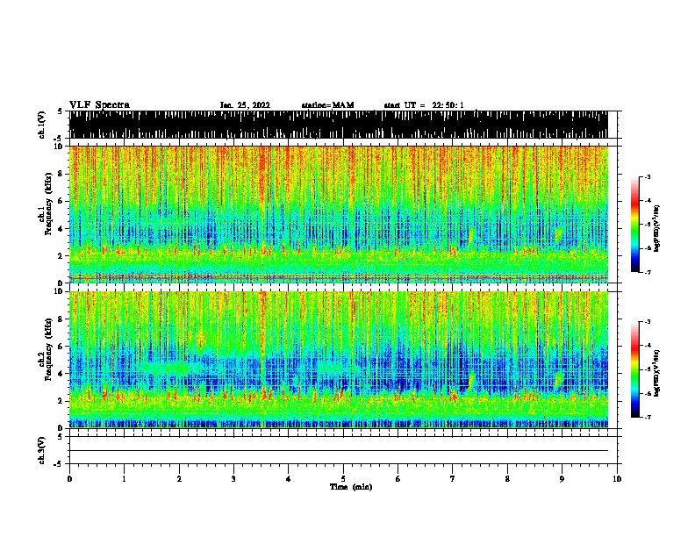Click the ch.2 "Frequency (kHz)" axis label
Image resolution: width=695 pixels, height=537 pixels.
click(x=48, y=349)
